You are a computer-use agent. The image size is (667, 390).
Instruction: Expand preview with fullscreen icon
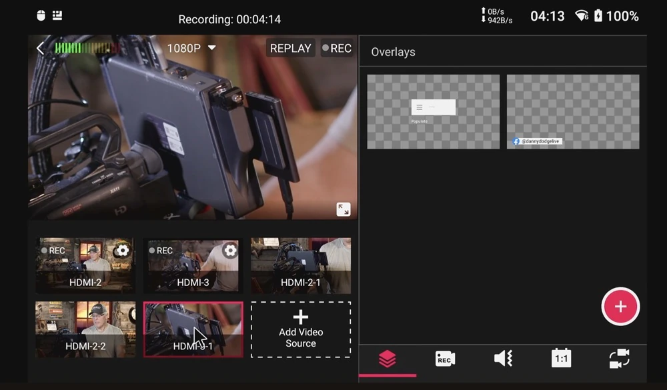click(x=343, y=209)
